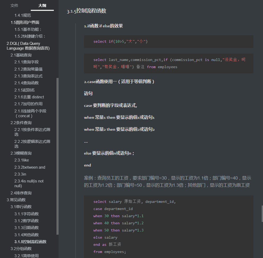The height and width of the screenshot is (258, 263).
Task: Go to 2.1基础查询 in outline
Action: pos(21,55)
